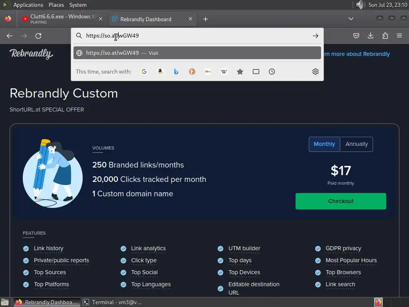The width and height of the screenshot is (409, 307).
Task: Open a new browser tab
Action: point(206,19)
